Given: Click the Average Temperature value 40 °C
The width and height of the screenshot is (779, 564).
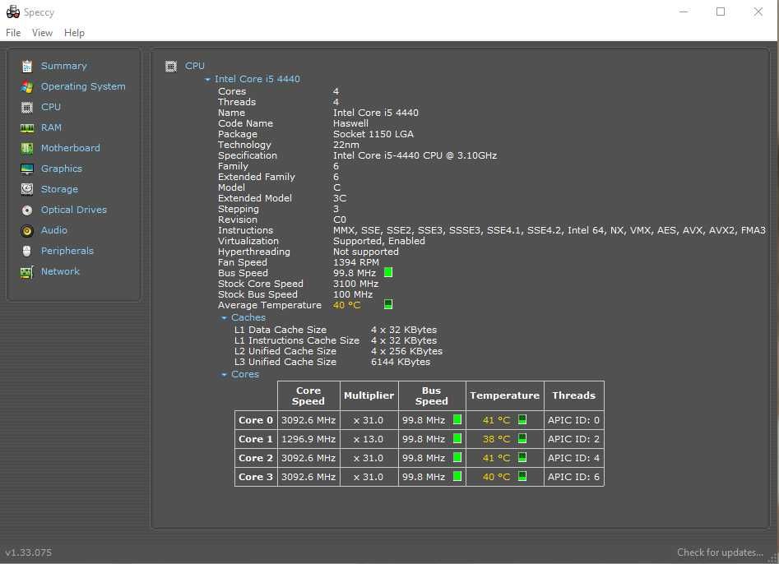Looking at the screenshot, I should click(347, 305).
